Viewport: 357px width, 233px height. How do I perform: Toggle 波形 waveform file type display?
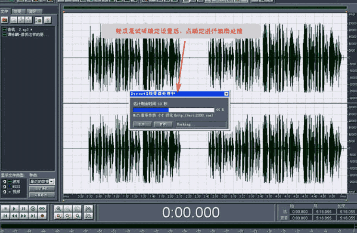point(4,181)
